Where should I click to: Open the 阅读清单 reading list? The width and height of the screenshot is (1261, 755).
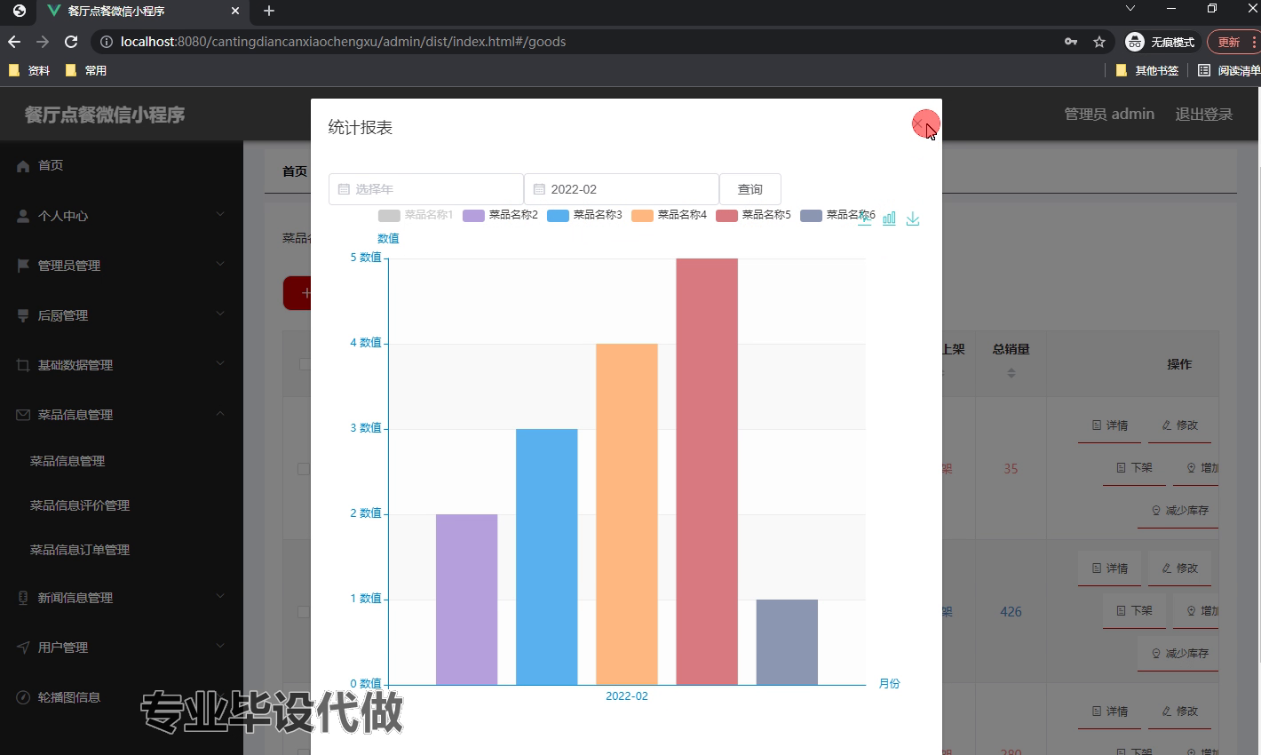(1229, 70)
